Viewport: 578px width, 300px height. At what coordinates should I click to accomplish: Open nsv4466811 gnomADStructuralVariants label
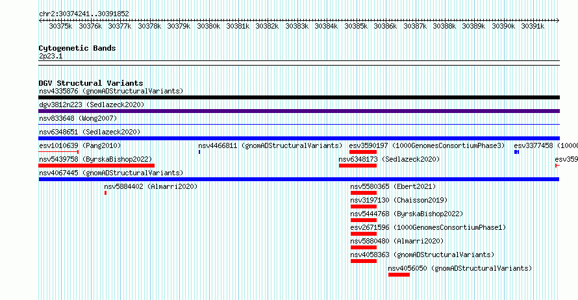270,145
